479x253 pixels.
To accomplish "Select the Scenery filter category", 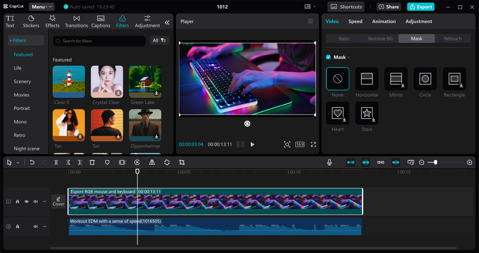I will (22, 81).
